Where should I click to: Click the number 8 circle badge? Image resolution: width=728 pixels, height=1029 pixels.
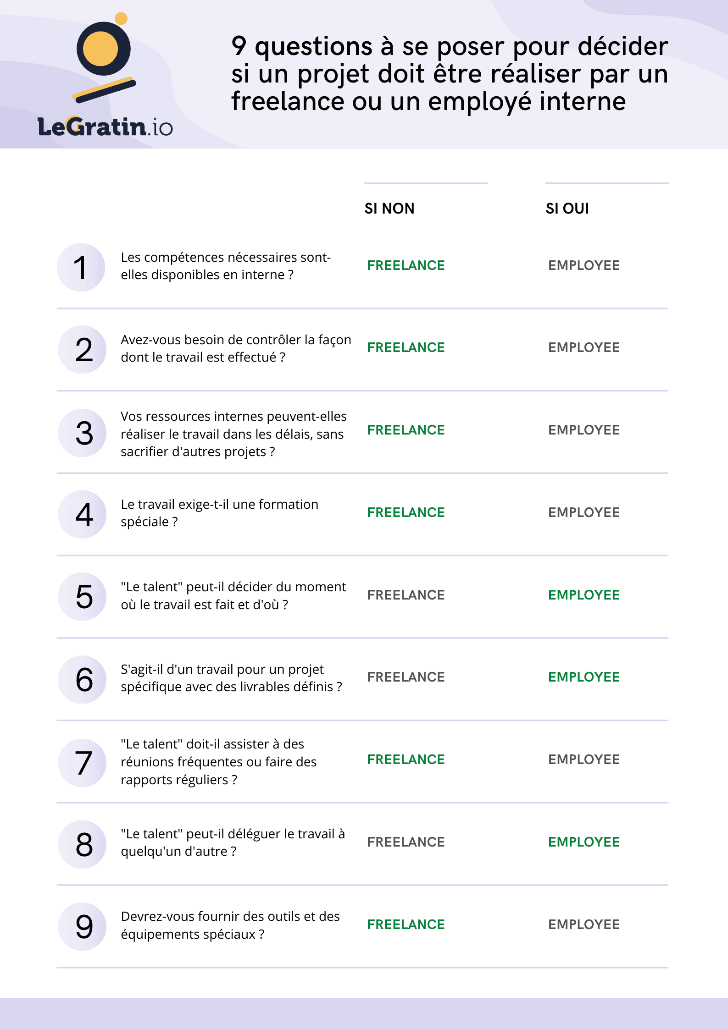click(83, 844)
